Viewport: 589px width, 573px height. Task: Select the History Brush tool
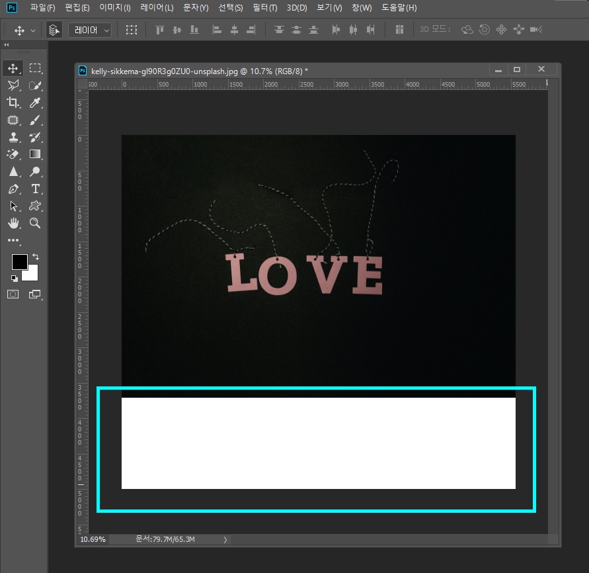35,137
